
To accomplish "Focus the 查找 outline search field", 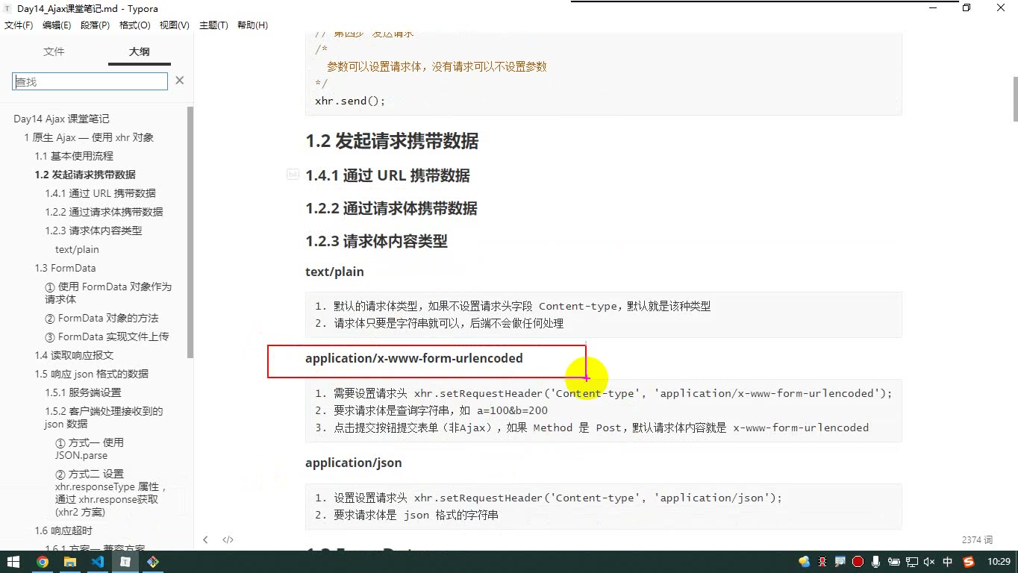I will click(x=90, y=81).
